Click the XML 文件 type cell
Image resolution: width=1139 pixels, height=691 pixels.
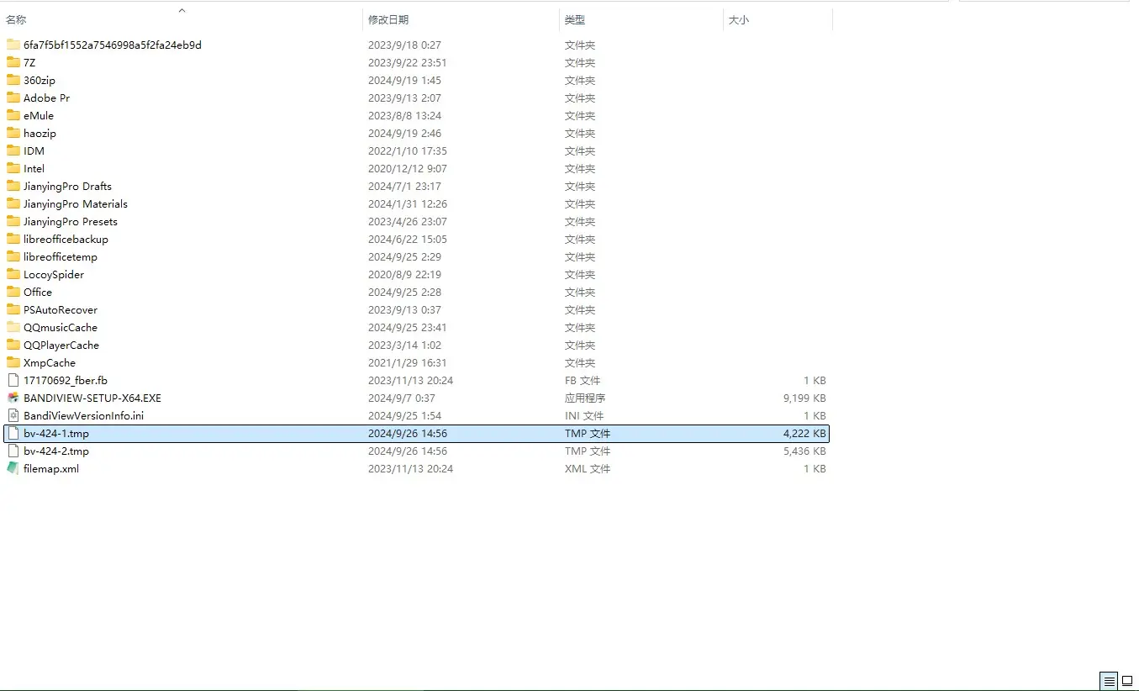click(588, 469)
